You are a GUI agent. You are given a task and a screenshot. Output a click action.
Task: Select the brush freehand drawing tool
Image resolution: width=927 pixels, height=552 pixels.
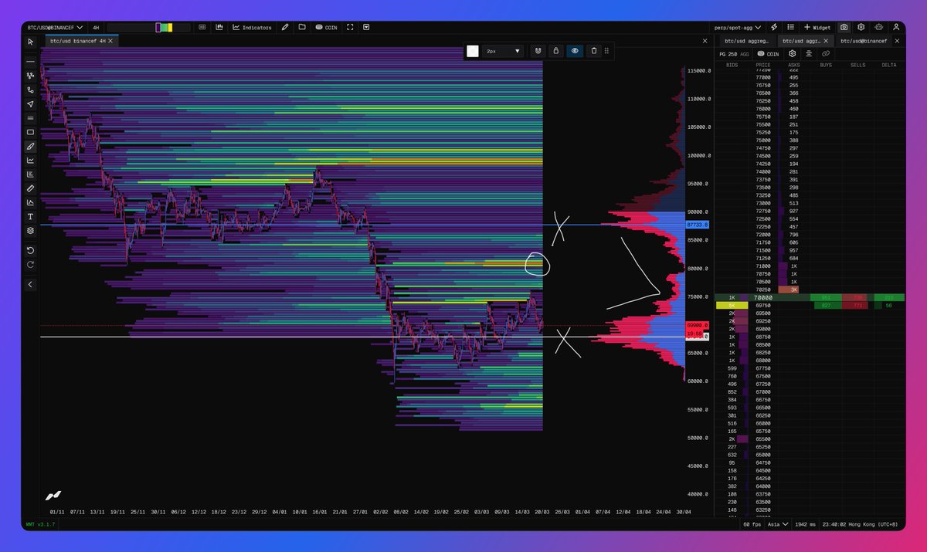click(30, 146)
